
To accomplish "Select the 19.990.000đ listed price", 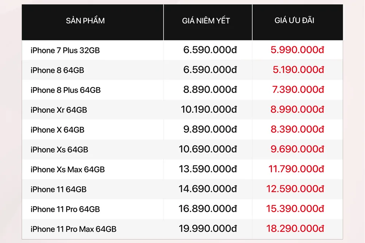I will coord(208,228).
